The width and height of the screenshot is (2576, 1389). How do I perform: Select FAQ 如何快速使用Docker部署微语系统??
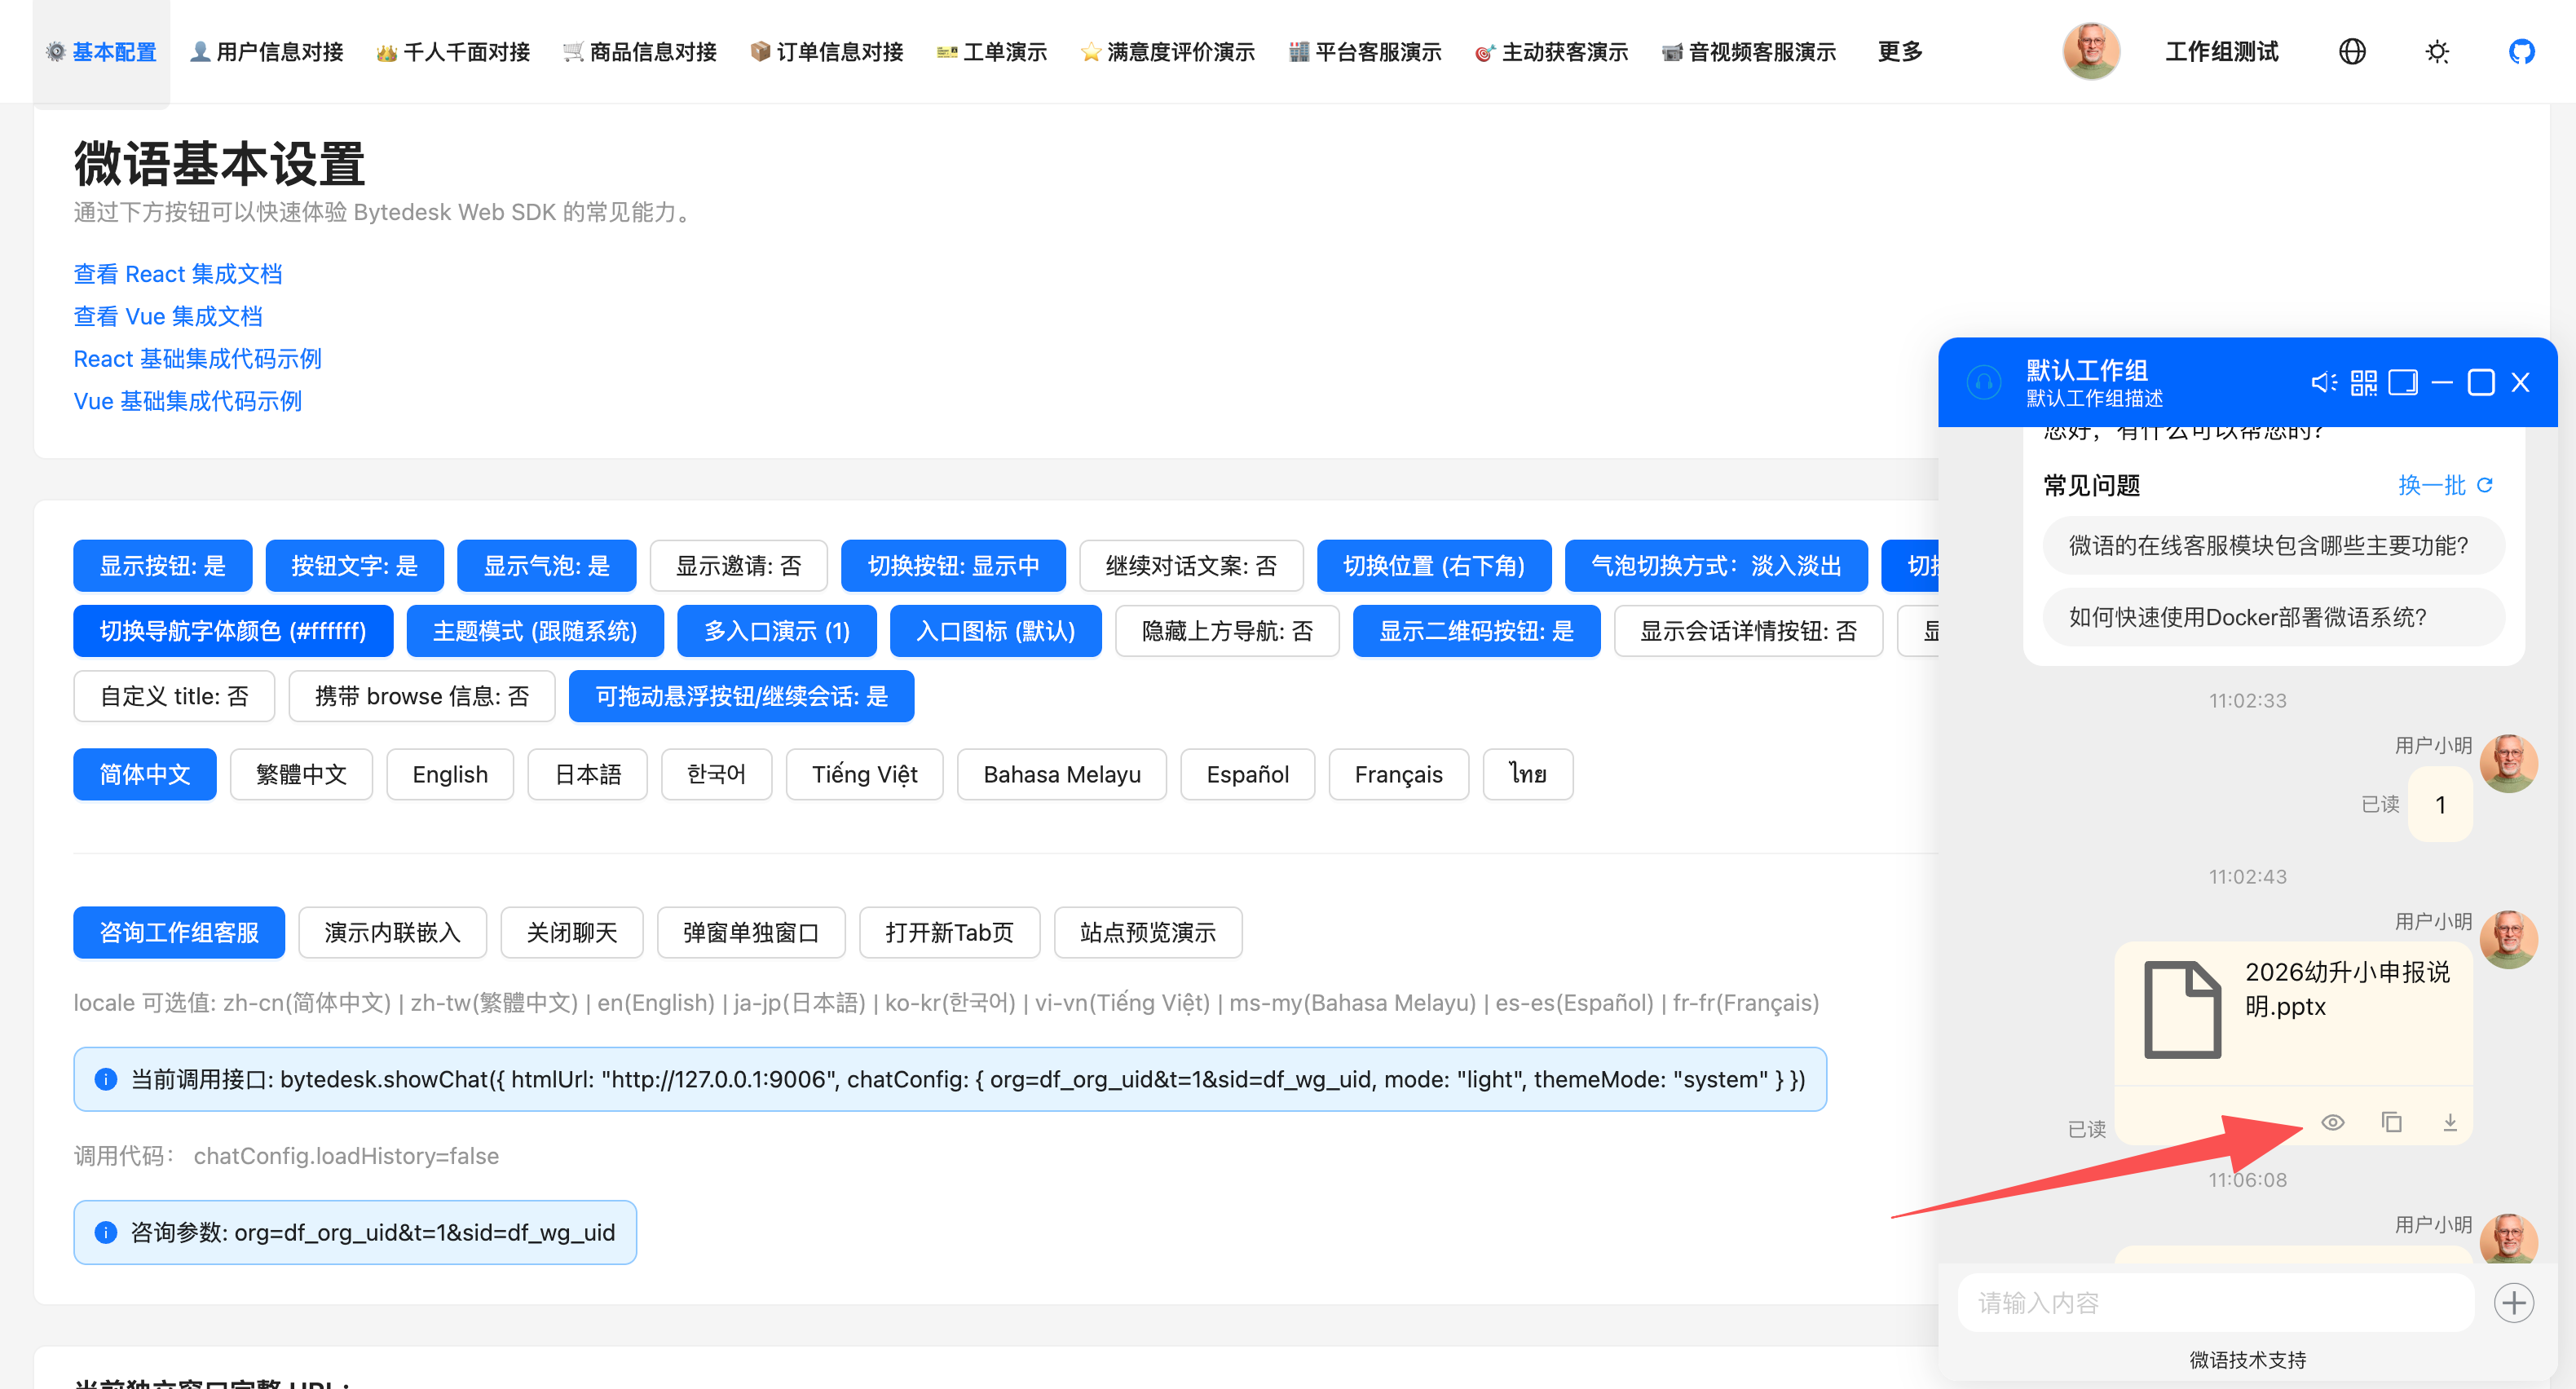2273,617
